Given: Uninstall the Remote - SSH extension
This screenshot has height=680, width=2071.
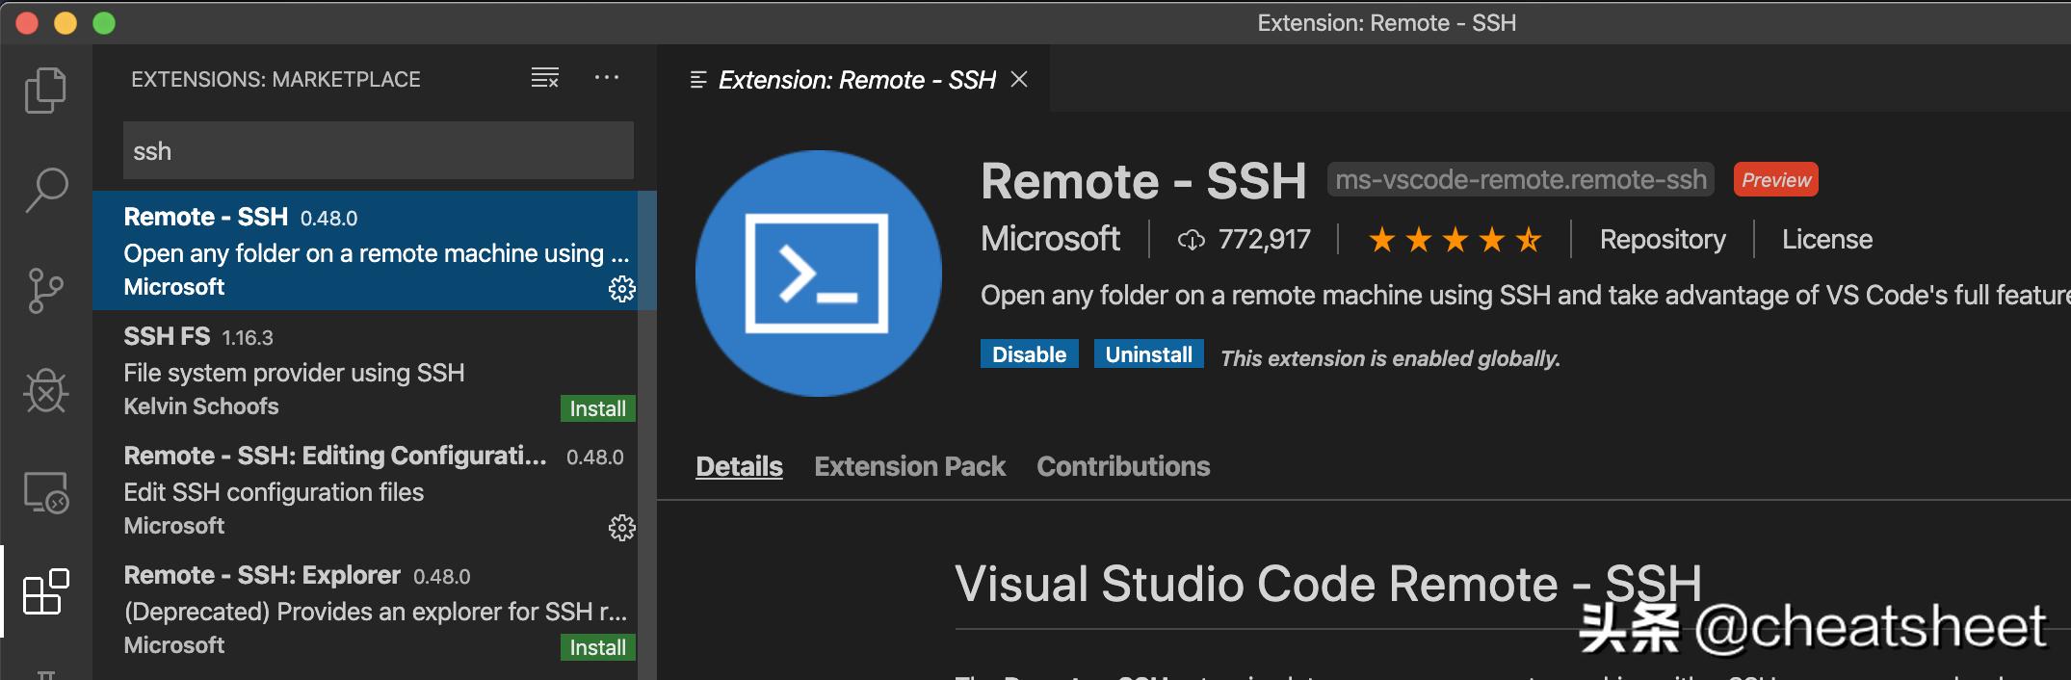Looking at the screenshot, I should click(x=1148, y=354).
